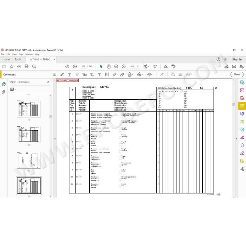
Task: Show the Attachments paperclip pane in the left rail
Action: [4, 92]
